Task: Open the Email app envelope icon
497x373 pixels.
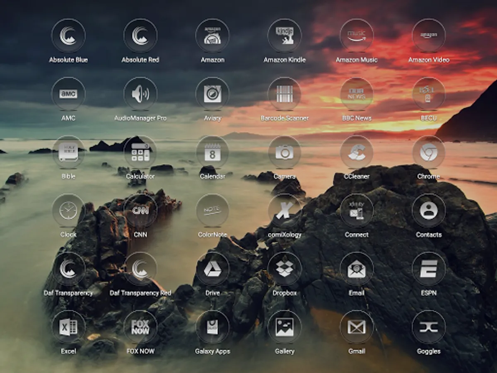Action: click(x=357, y=269)
